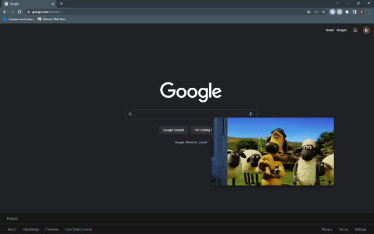The image size is (374, 234).
Task: Open the Google apps grid
Action: 355,30
